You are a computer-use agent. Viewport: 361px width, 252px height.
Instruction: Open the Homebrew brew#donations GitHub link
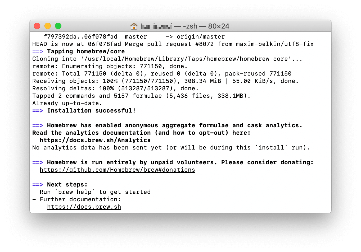pos(117,170)
